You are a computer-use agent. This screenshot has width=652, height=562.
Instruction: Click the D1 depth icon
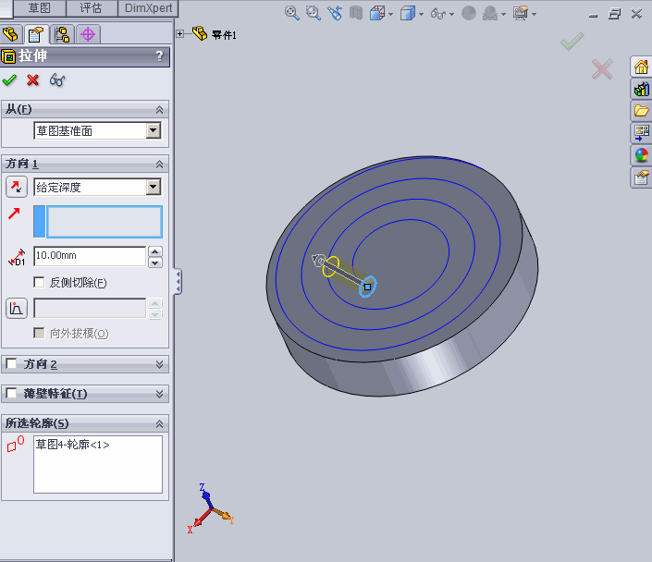tap(17, 257)
